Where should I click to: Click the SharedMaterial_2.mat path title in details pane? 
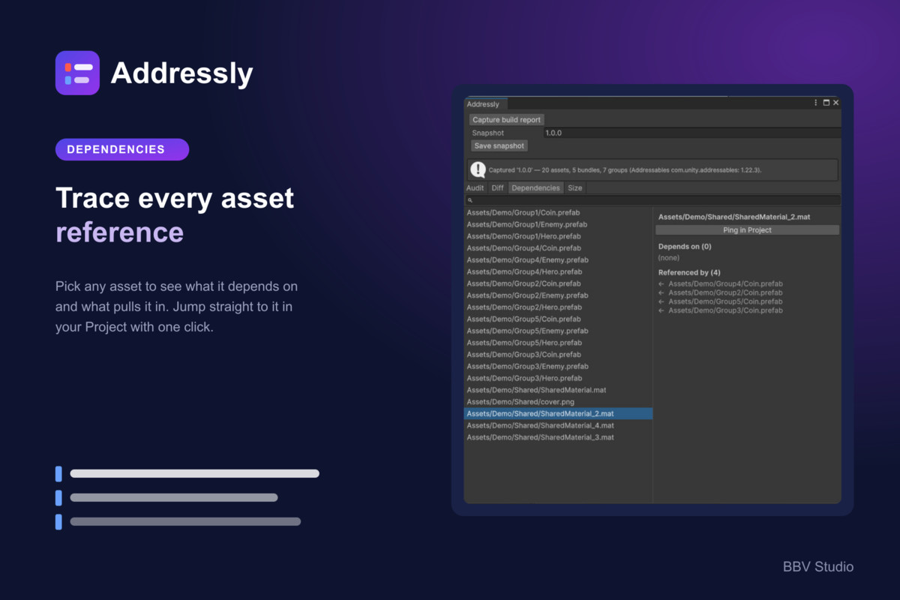pyautogui.click(x=734, y=217)
